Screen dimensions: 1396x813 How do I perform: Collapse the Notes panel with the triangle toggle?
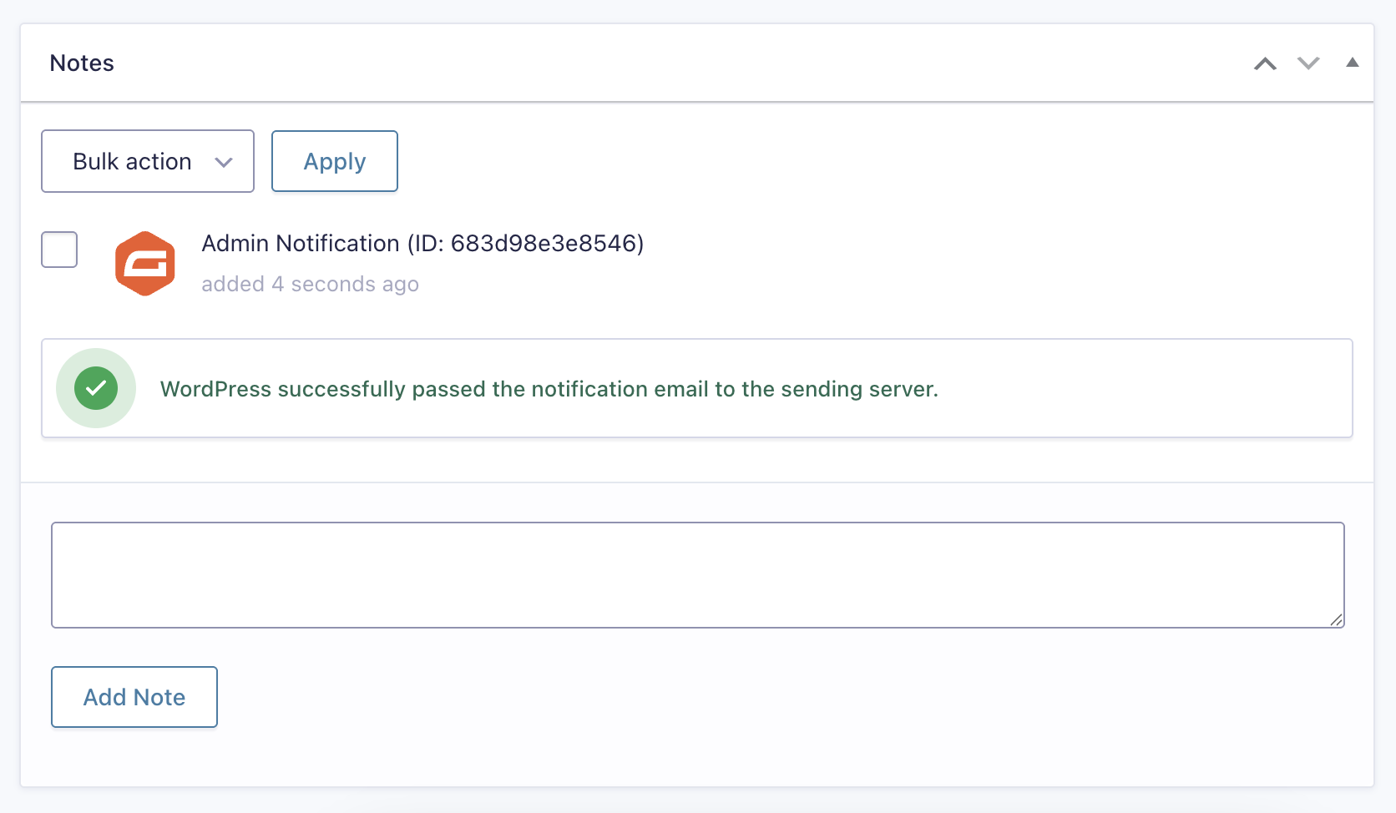point(1353,63)
